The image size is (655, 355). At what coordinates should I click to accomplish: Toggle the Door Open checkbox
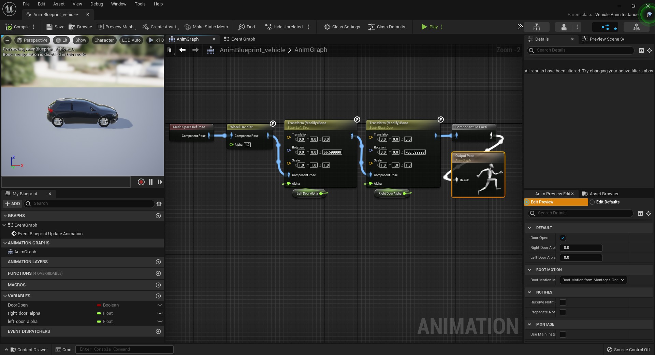click(563, 238)
